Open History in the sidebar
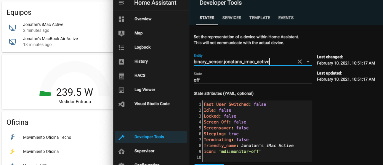Screen dimensions: 383x165 151,61
